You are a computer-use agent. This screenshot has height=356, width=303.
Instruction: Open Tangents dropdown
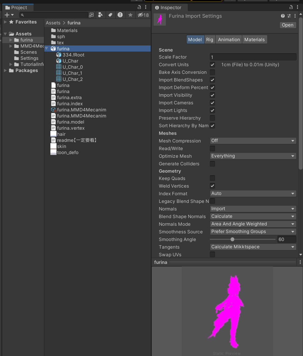pyautogui.click(x=253, y=247)
